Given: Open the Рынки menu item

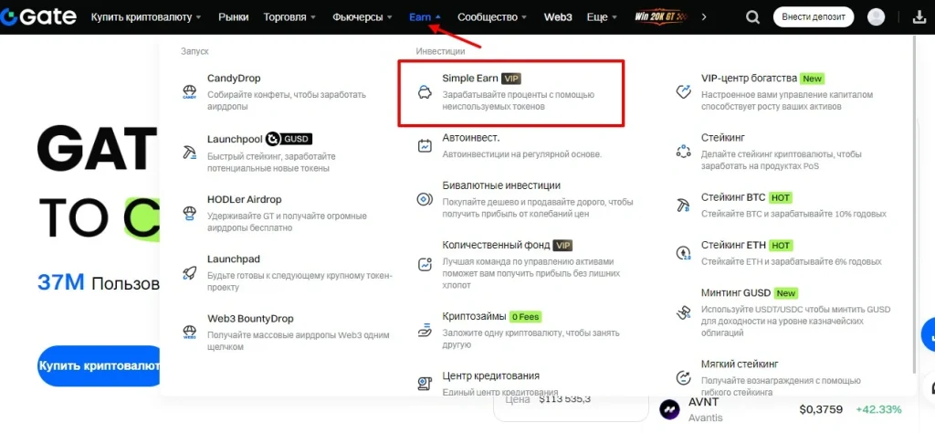Looking at the screenshot, I should 234,17.
